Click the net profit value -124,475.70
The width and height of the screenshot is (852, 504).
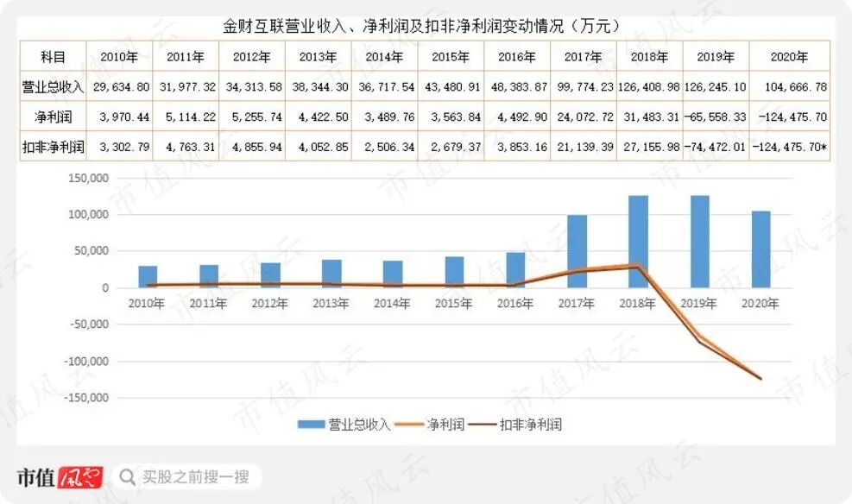pos(792,117)
